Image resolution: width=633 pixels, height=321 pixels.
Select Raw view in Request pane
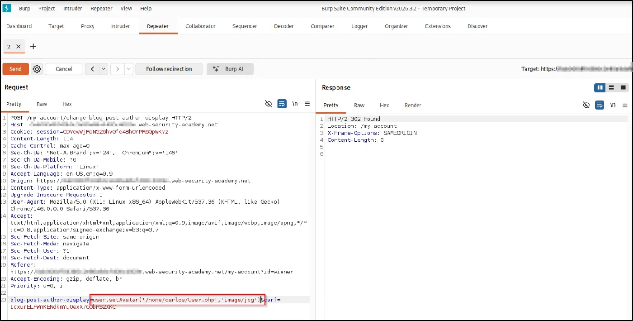point(42,104)
